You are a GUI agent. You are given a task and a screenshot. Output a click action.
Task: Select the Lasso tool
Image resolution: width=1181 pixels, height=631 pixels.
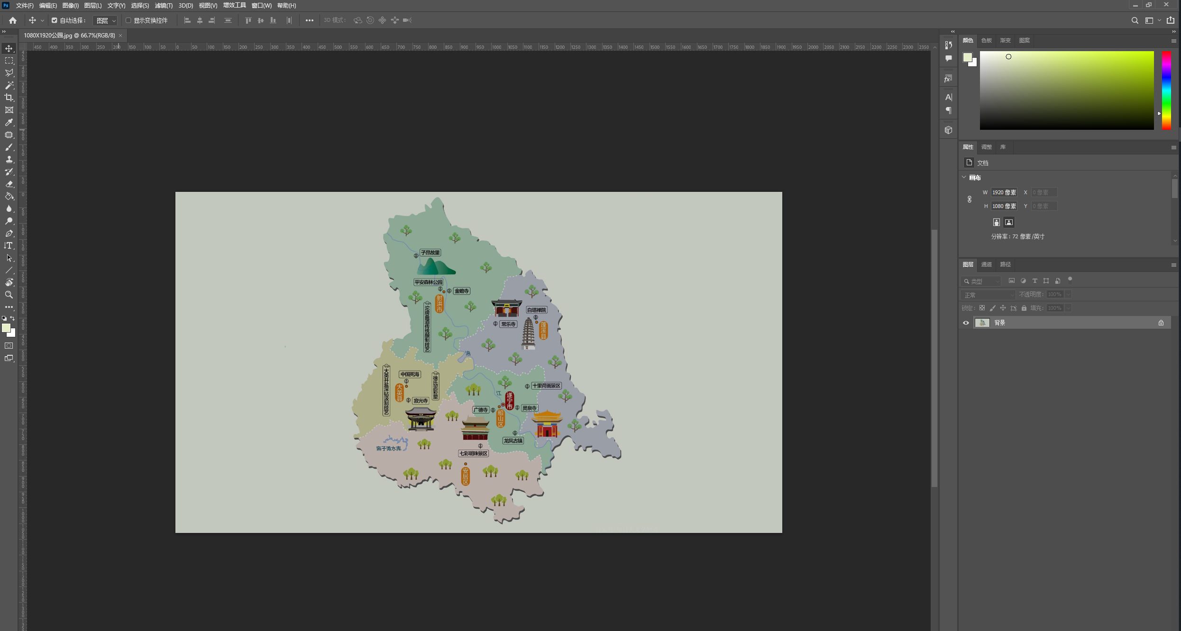pyautogui.click(x=9, y=73)
